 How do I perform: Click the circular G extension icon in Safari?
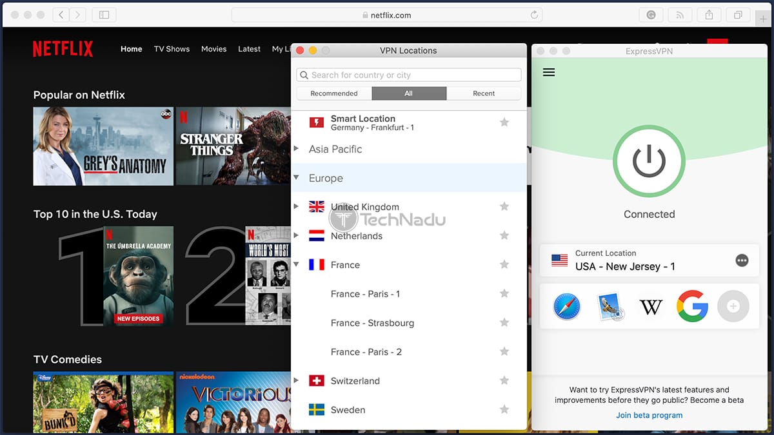pyautogui.click(x=651, y=14)
